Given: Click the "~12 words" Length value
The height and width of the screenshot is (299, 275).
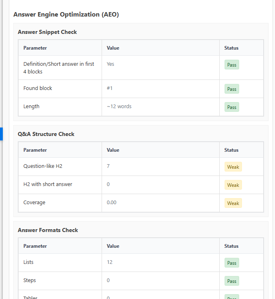Looking at the screenshot, I should point(119,107).
